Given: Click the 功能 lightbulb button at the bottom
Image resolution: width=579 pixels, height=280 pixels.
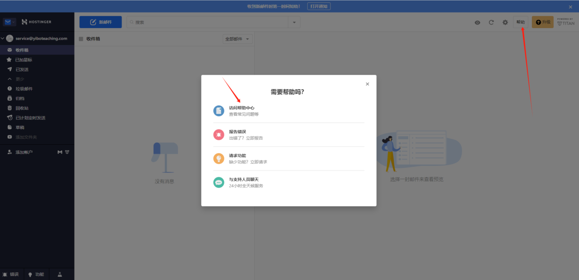Looking at the screenshot, I should point(36,274).
